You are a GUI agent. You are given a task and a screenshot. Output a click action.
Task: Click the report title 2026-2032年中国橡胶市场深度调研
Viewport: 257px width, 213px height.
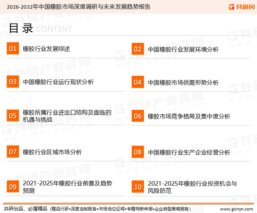click(78, 7)
